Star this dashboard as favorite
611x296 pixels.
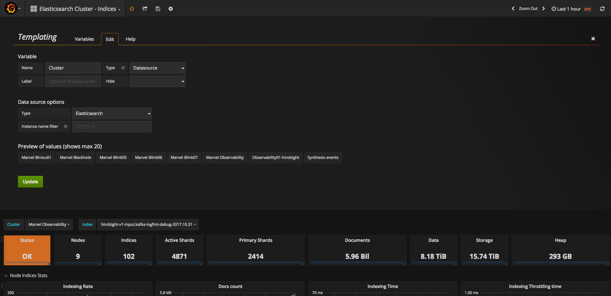point(132,9)
